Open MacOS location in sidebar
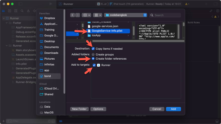The width and height of the screenshot is (221, 124). pos(49,113)
